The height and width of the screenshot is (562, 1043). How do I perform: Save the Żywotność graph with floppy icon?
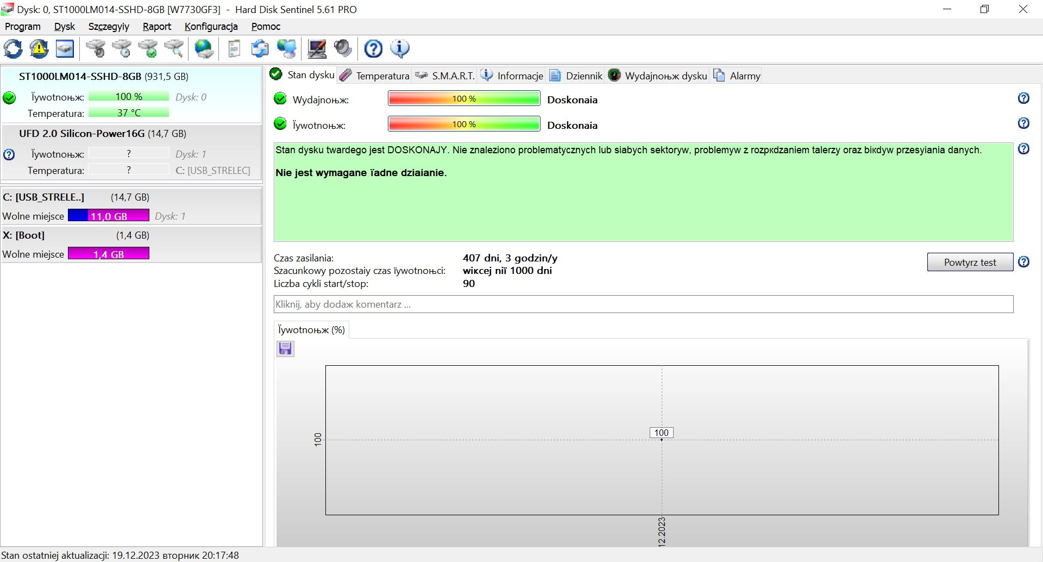pos(285,348)
